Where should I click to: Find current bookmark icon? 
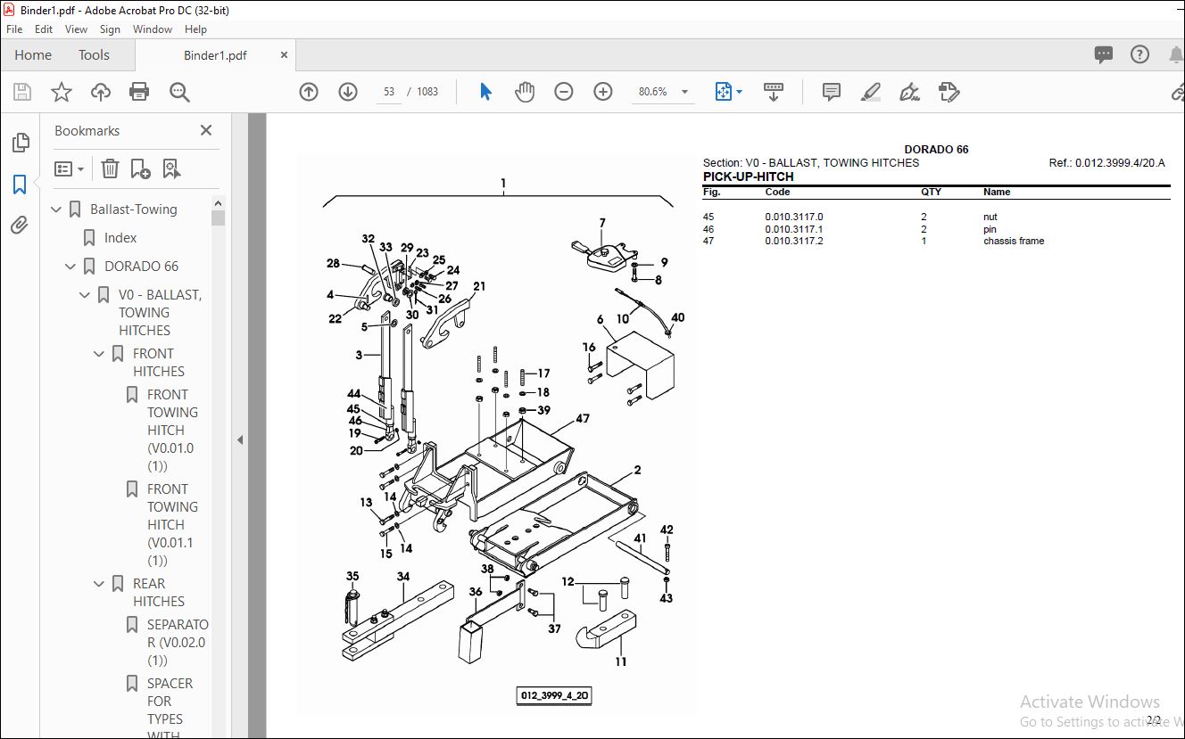(x=171, y=168)
